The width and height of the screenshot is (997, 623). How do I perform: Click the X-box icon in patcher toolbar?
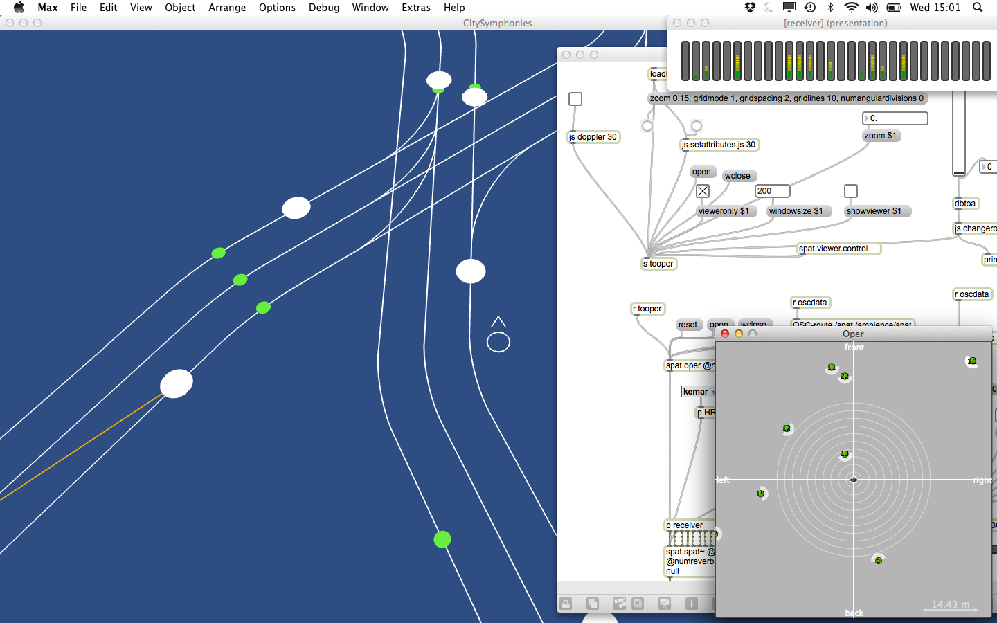point(638,604)
